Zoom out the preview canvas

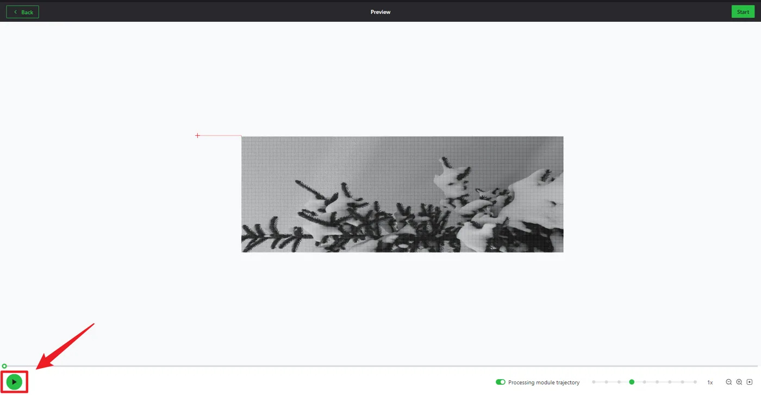729,382
